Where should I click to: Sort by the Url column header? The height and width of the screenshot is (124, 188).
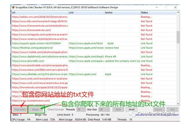tap(40, 12)
